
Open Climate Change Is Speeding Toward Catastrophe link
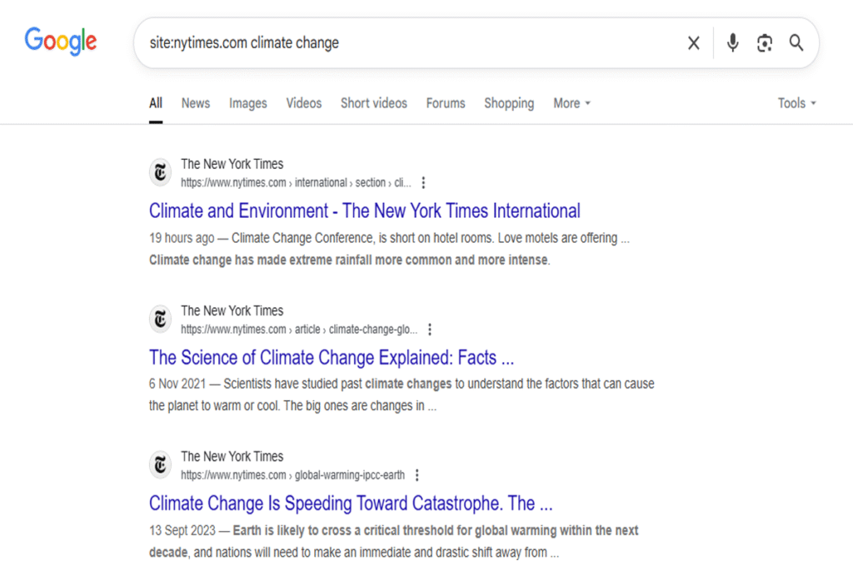click(351, 503)
